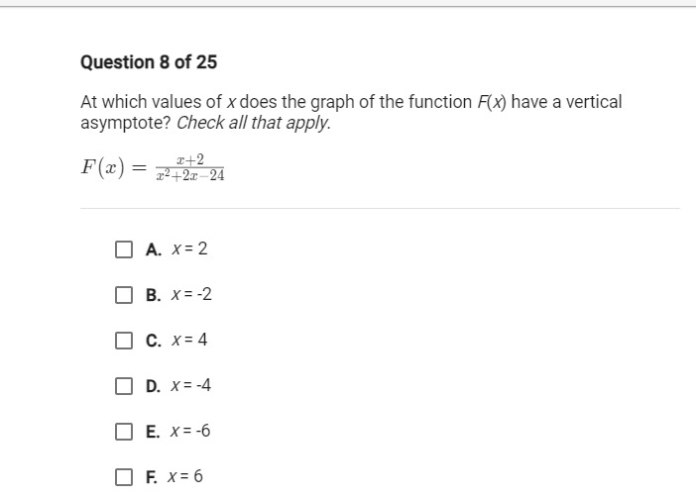
Task: Click the answer text x = -4
Action: [191, 385]
